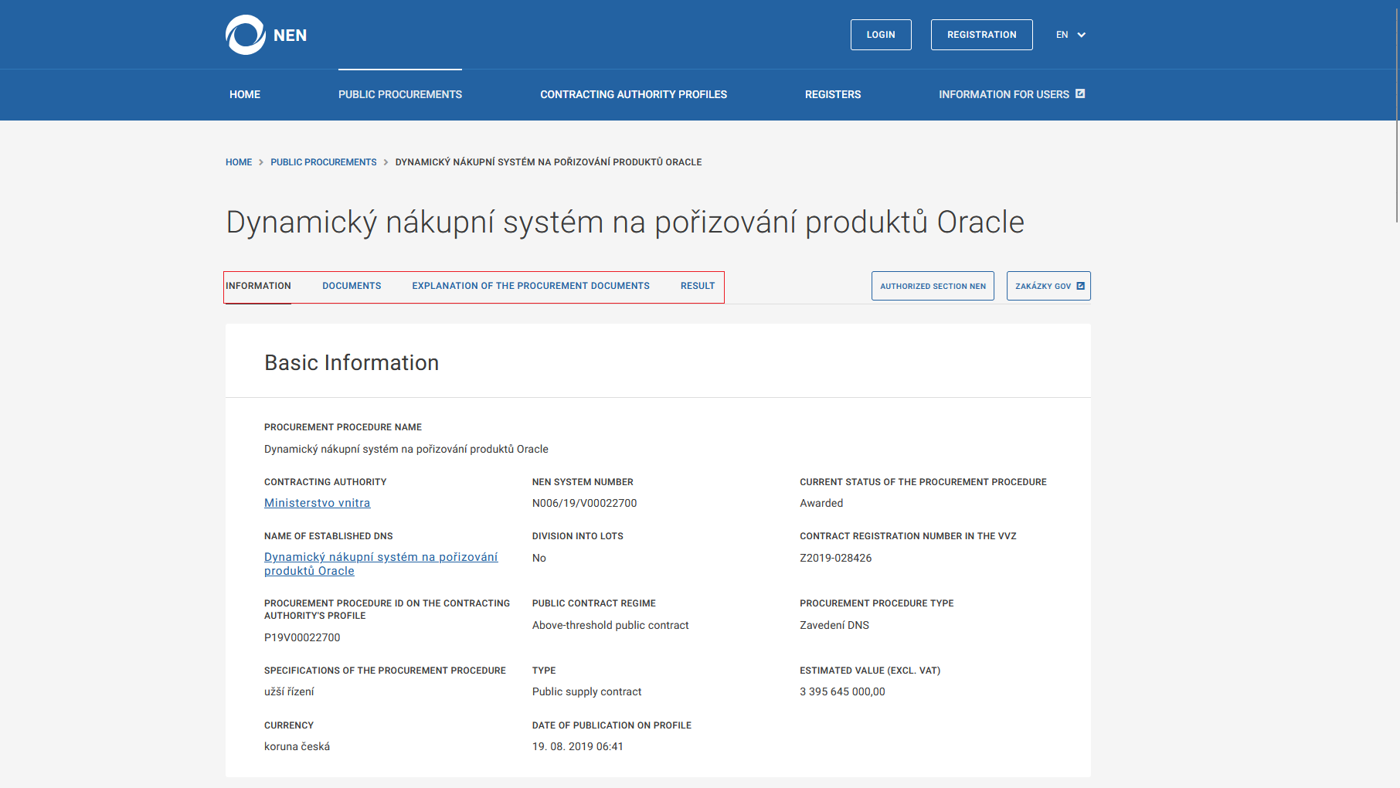This screenshot has height=788, width=1400.
Task: Open the established DNS name link
Action: point(381,564)
